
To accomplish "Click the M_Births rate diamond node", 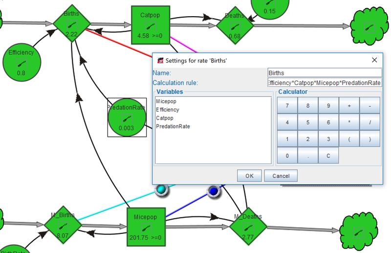I will [63, 225].
